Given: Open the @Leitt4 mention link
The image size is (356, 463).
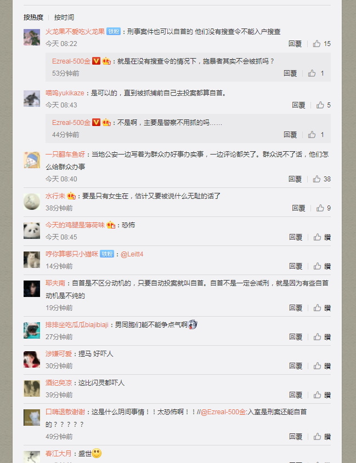Looking at the screenshot, I should [132, 254].
